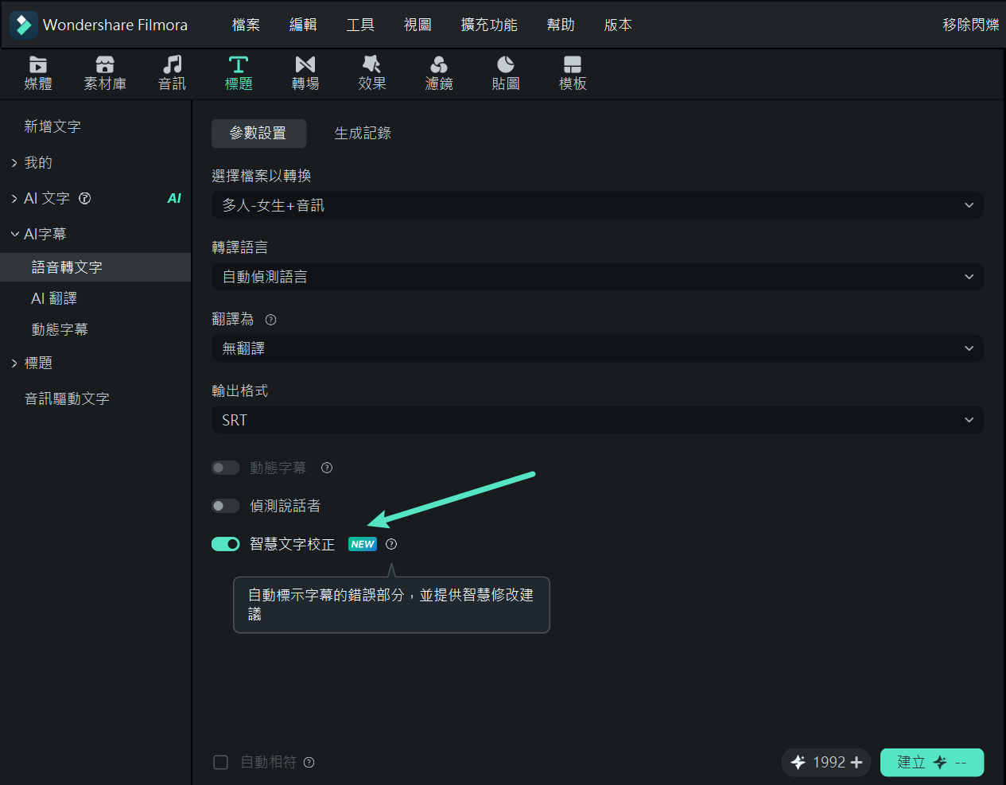
Task: Click the 1992 credits button
Action: coord(826,762)
